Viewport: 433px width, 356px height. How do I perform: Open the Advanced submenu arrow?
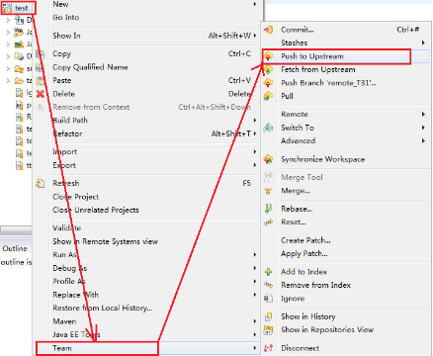click(x=423, y=141)
